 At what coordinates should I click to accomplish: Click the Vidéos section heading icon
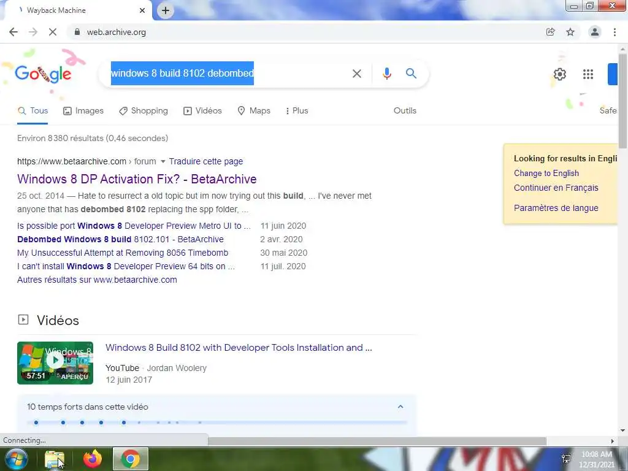tap(23, 320)
